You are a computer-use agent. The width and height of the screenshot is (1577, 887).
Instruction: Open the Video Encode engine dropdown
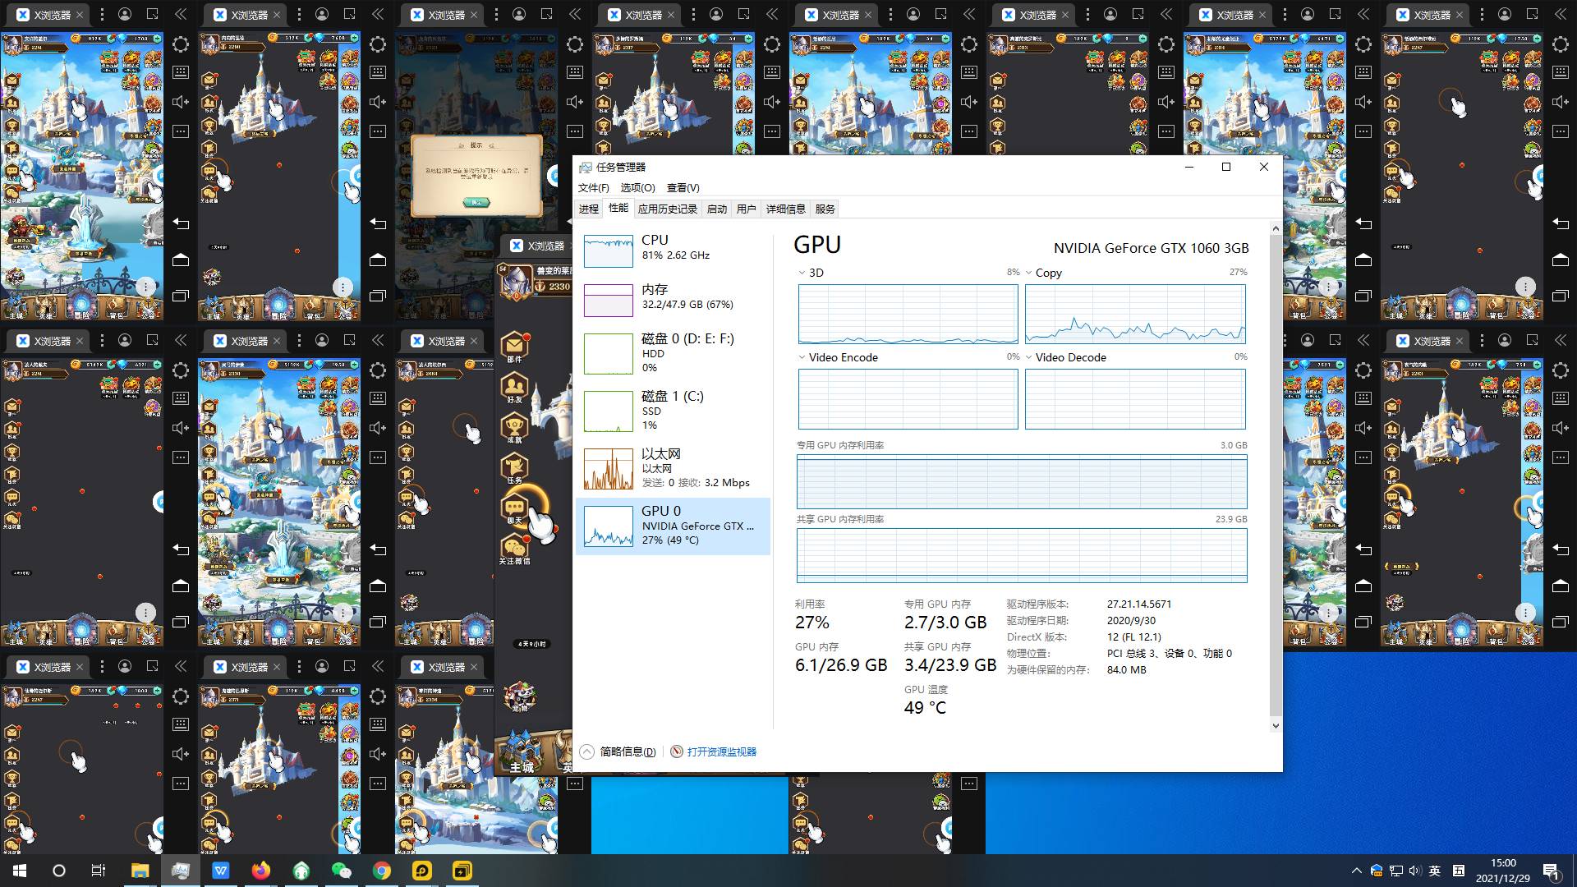tap(802, 357)
